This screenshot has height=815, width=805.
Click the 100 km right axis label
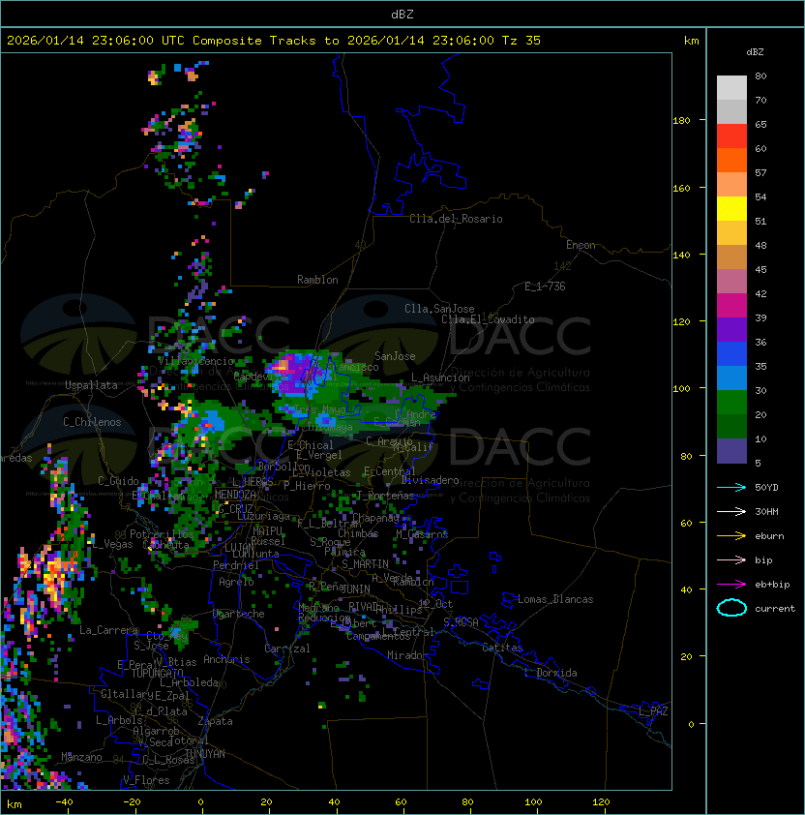pyautogui.click(x=681, y=389)
